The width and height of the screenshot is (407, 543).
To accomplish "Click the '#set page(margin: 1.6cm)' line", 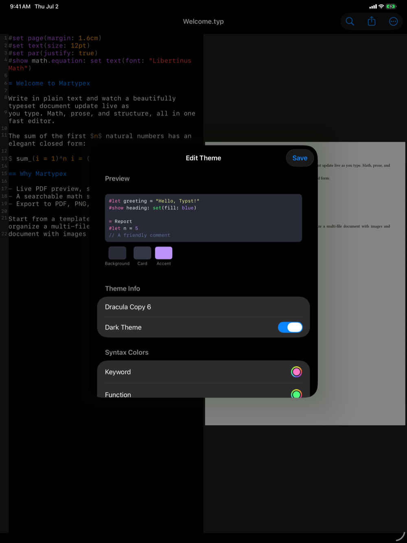I will (55, 38).
